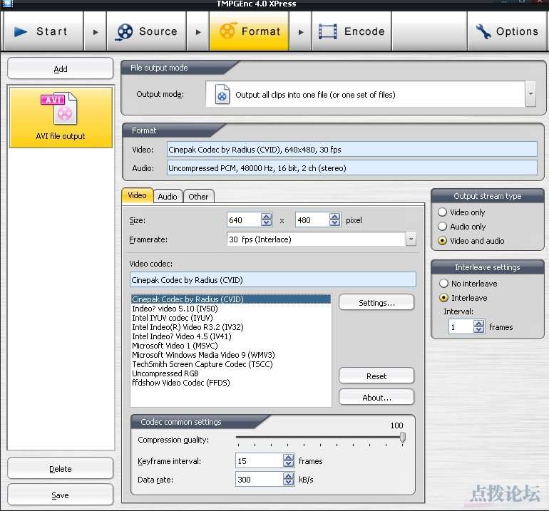Click the arrow between Source and Format

198,32
